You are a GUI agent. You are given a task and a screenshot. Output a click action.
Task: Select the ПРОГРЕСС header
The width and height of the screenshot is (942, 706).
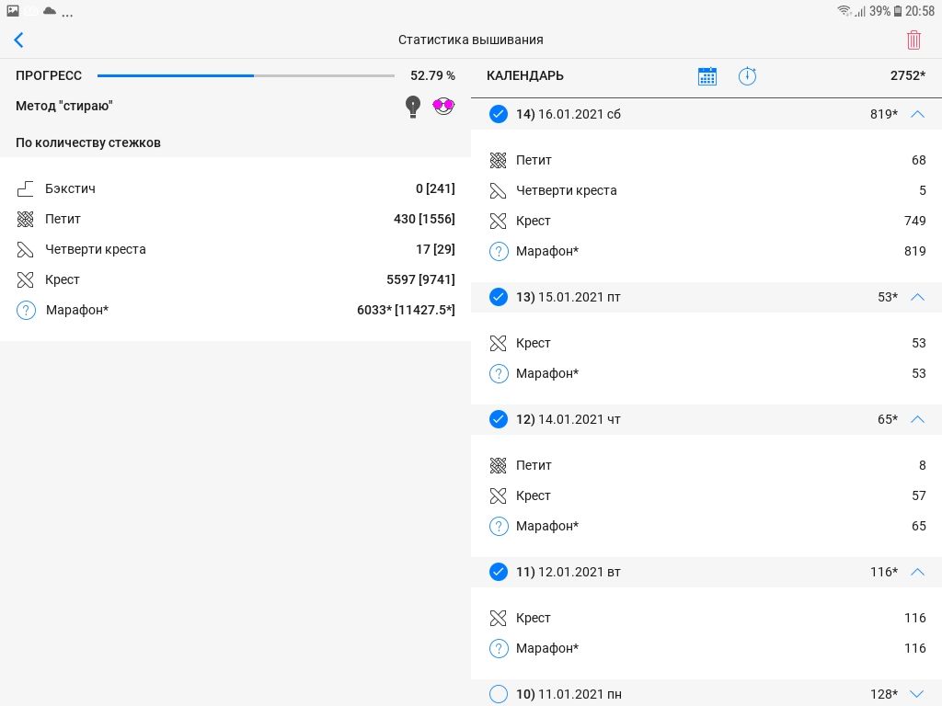click(x=49, y=76)
